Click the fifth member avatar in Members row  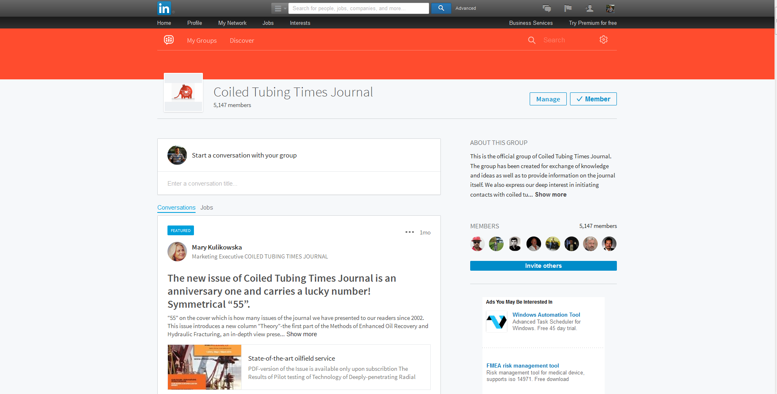click(553, 244)
